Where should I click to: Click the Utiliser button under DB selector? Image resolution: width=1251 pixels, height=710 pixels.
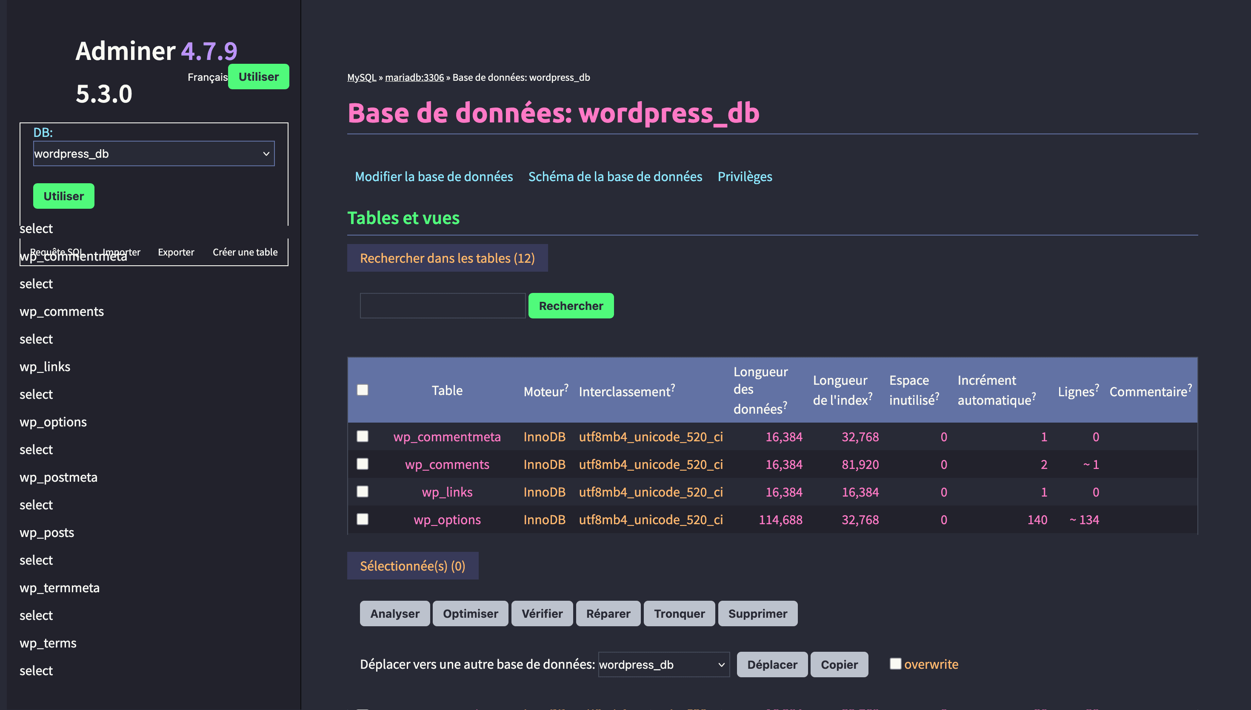63,196
